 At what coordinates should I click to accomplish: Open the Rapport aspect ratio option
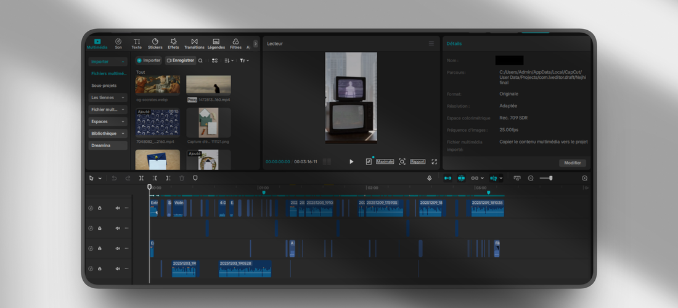[x=418, y=161]
